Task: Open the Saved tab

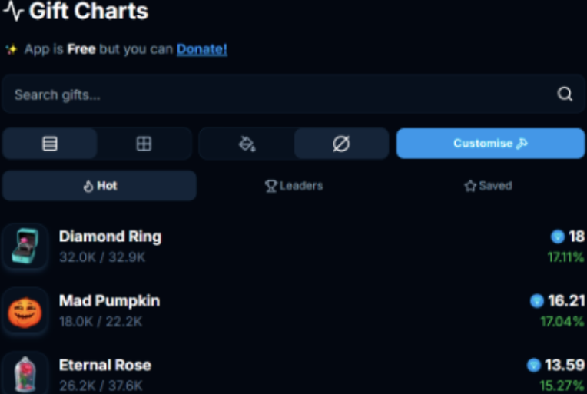Action: point(488,186)
